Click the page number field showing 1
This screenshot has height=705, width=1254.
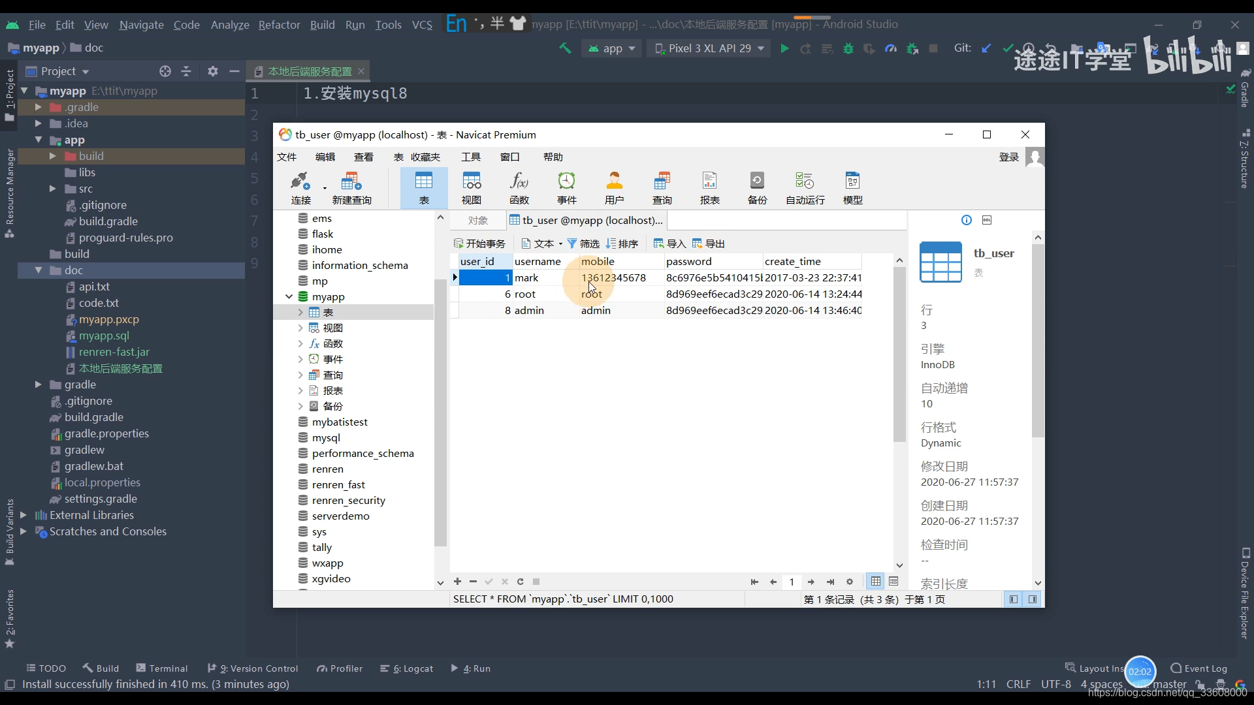[792, 582]
